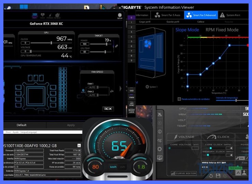Click the iCX button
Viewport: 252px width, 184px height.
(108, 109)
